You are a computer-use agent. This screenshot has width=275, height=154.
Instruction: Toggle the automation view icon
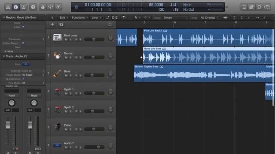coord(107,18)
